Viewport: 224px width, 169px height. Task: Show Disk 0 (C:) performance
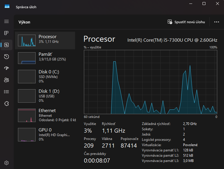[x=45, y=76]
